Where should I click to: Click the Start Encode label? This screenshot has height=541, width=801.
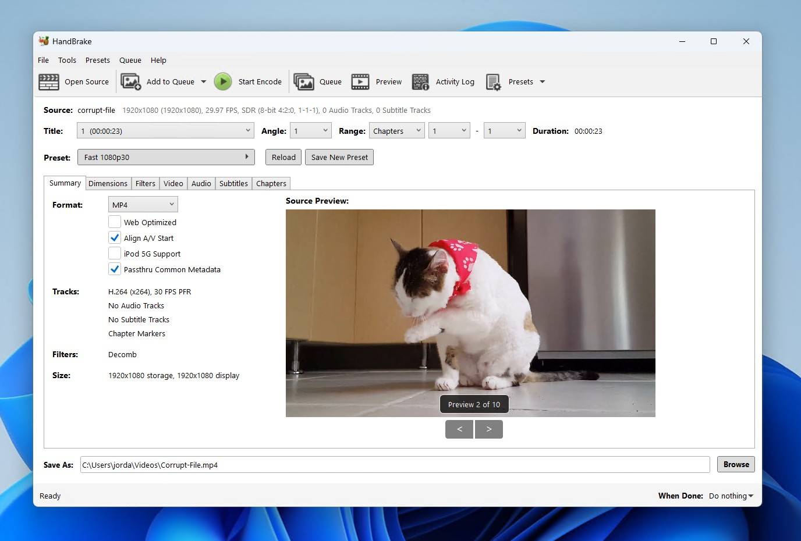(x=260, y=82)
